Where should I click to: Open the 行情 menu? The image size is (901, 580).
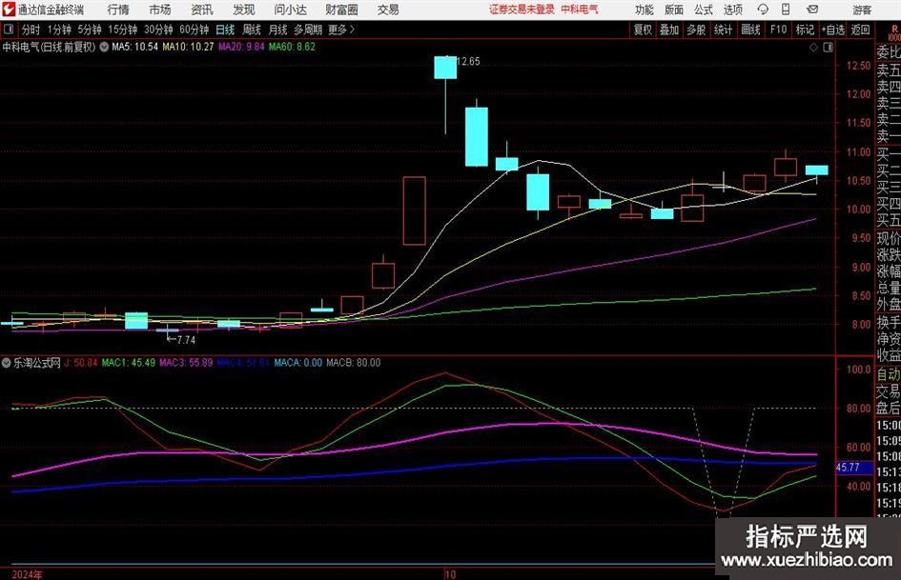[x=118, y=10]
